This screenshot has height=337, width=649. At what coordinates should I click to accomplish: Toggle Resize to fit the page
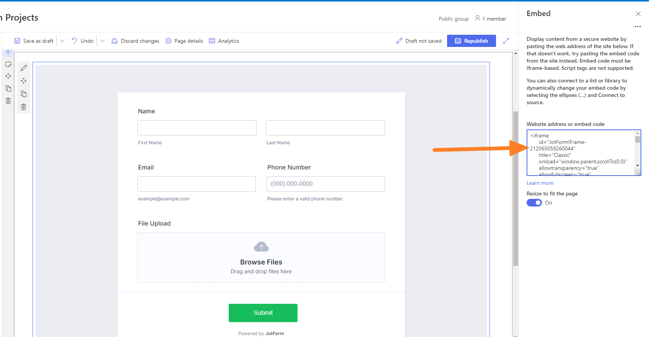point(534,203)
